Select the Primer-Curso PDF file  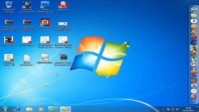click(9, 41)
